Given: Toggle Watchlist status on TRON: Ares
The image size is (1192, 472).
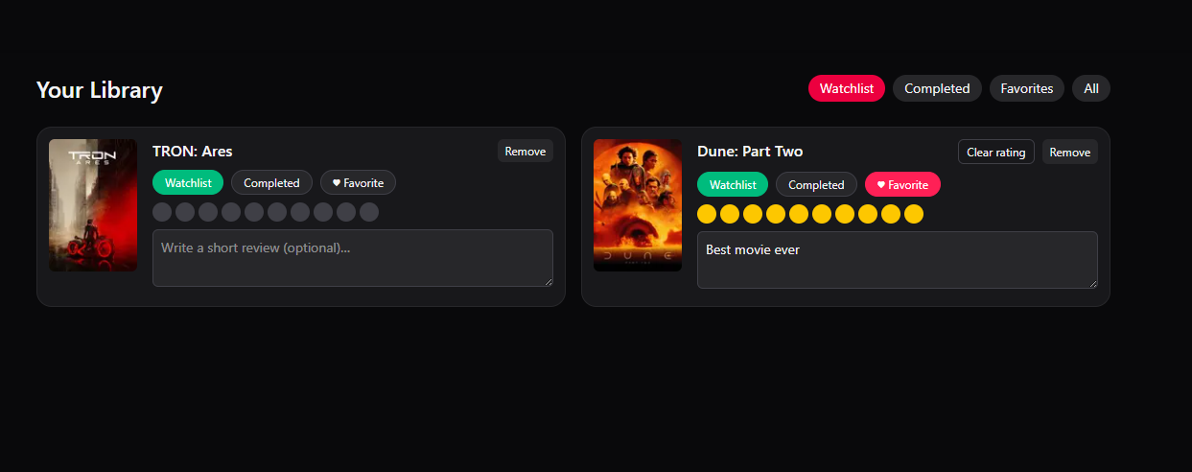Looking at the screenshot, I should point(188,183).
